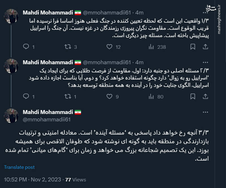Screen dimensions: 226x188
Task: Reply to the first tweet
Action: [x=26, y=47]
